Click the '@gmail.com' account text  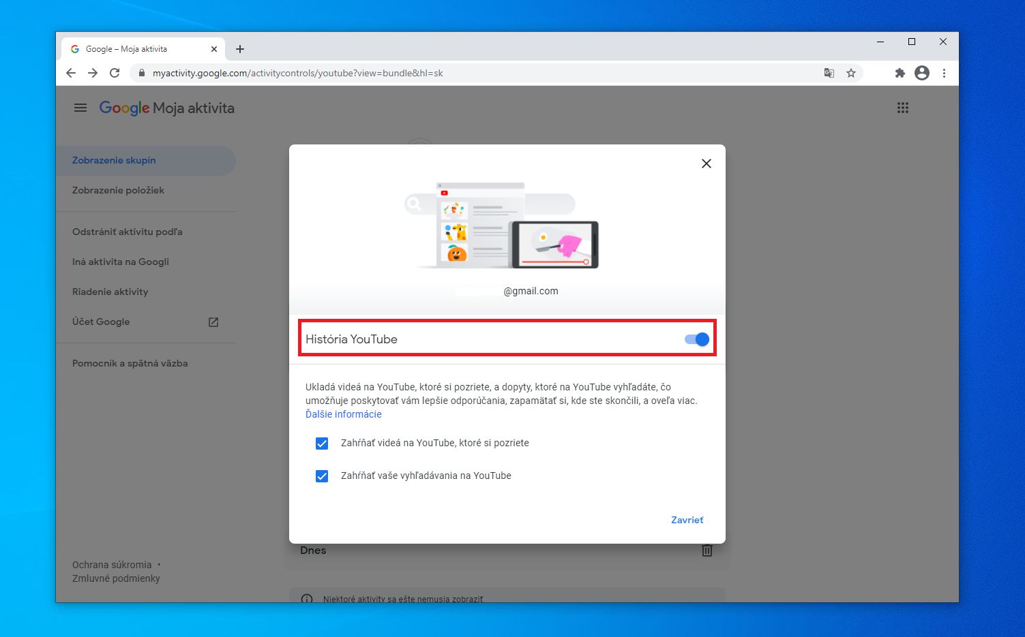click(x=531, y=291)
